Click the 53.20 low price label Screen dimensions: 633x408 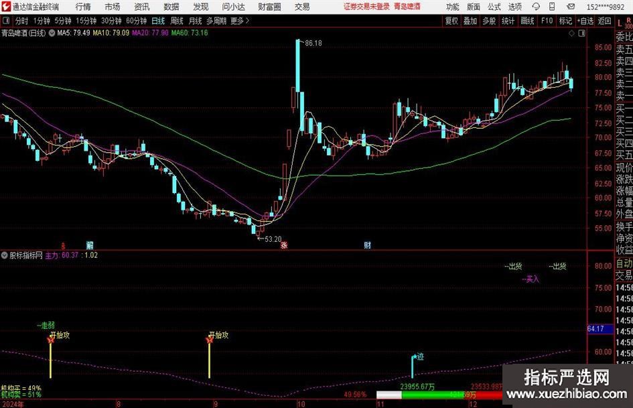coord(273,239)
